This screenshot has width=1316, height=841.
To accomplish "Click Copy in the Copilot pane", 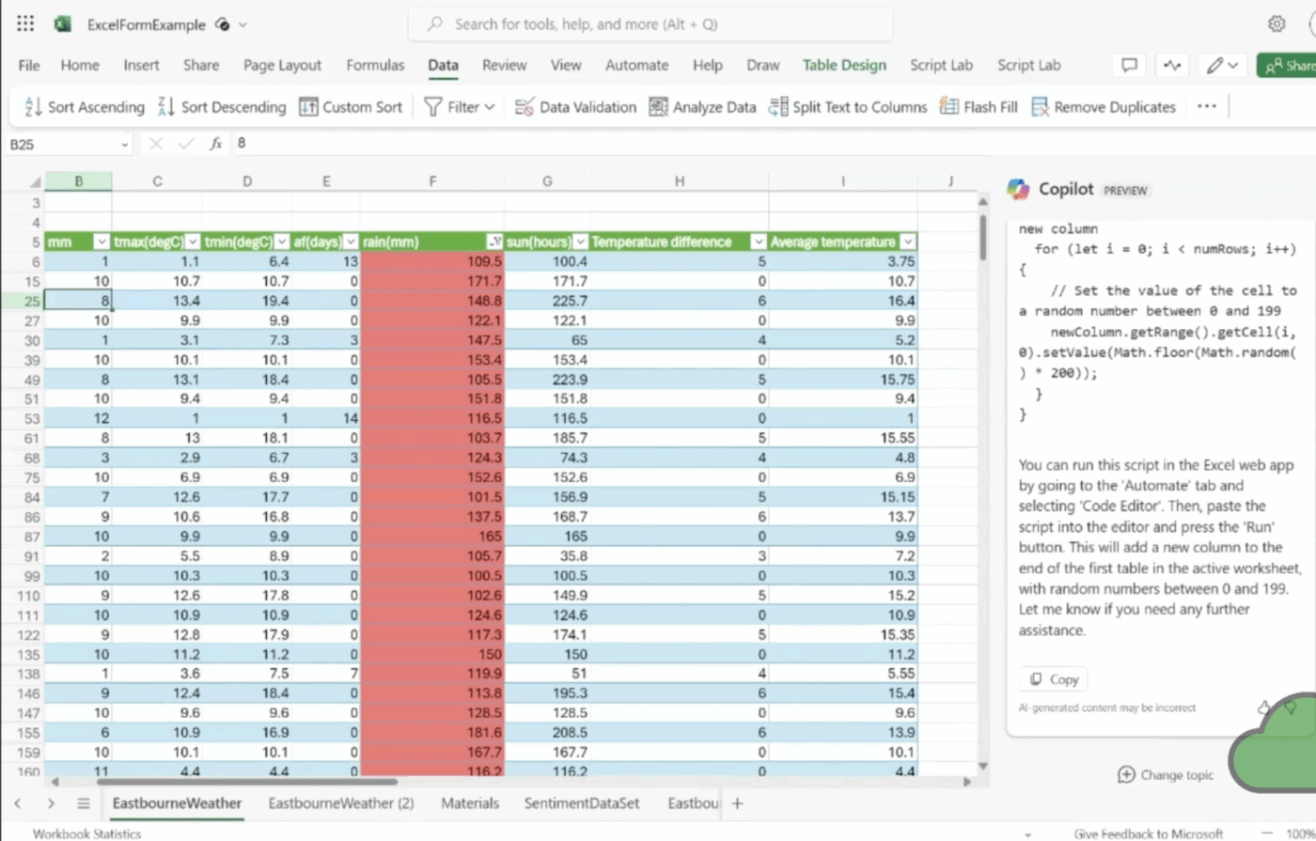I will (x=1052, y=678).
